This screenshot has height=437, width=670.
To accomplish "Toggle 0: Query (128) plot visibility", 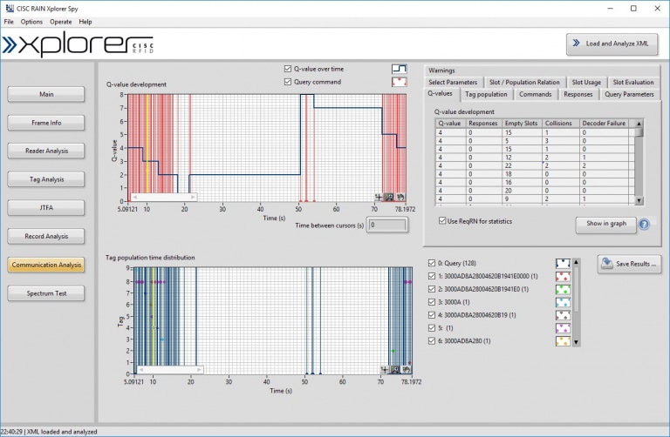I will tap(432, 263).
